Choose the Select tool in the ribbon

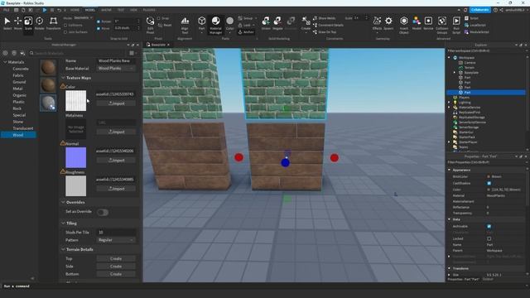(x=7, y=23)
